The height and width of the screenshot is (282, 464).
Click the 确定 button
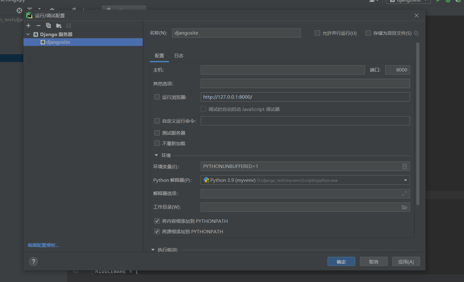341,262
